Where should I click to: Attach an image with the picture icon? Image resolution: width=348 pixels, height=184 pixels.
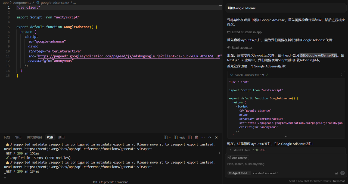point(336,173)
